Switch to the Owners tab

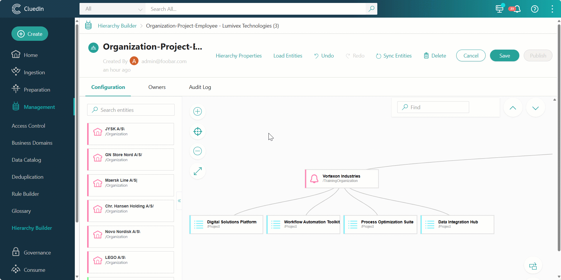[157, 87]
